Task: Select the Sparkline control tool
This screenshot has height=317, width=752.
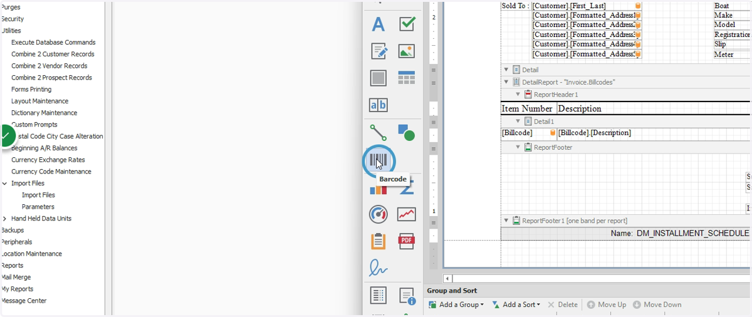Action: tap(407, 215)
